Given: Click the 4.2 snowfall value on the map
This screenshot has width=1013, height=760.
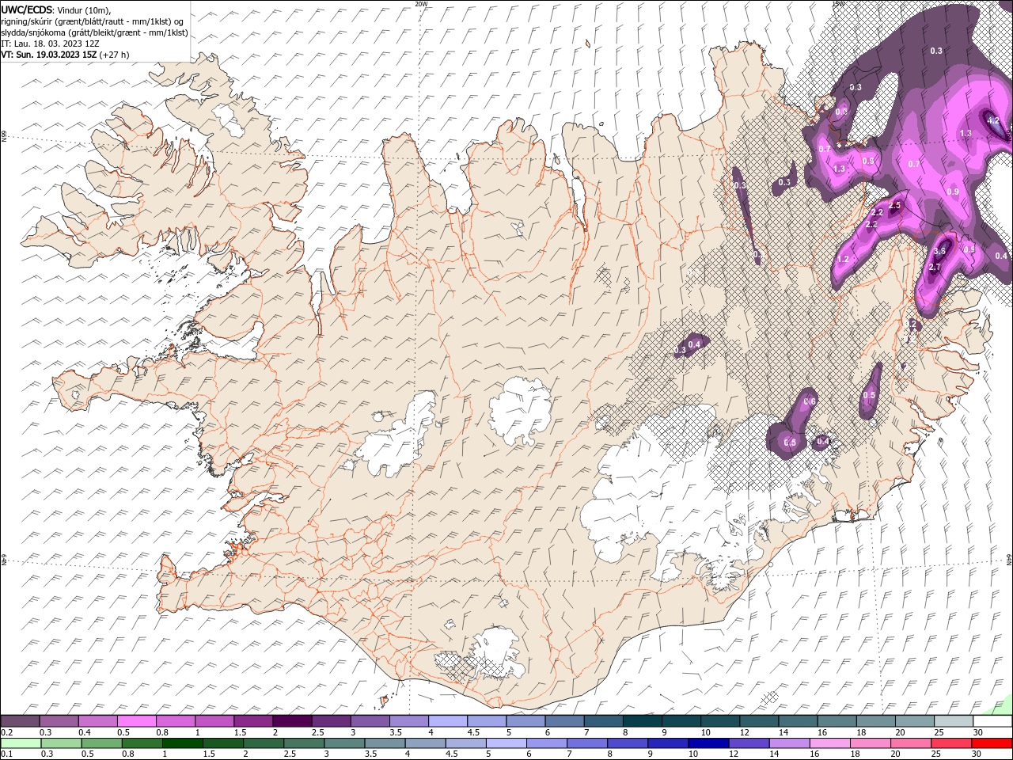Looking at the screenshot, I should 994,120.
